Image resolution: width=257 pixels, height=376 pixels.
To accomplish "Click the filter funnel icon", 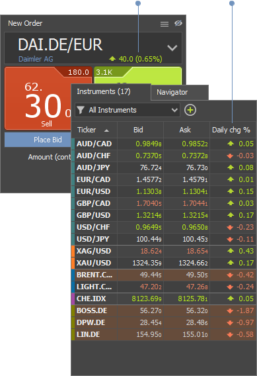I will [x=81, y=110].
